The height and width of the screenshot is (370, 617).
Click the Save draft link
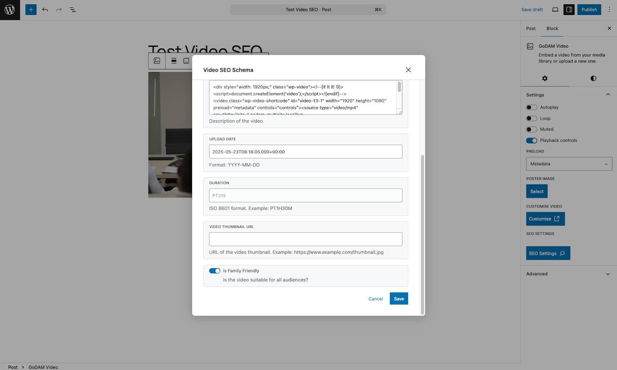point(532,9)
